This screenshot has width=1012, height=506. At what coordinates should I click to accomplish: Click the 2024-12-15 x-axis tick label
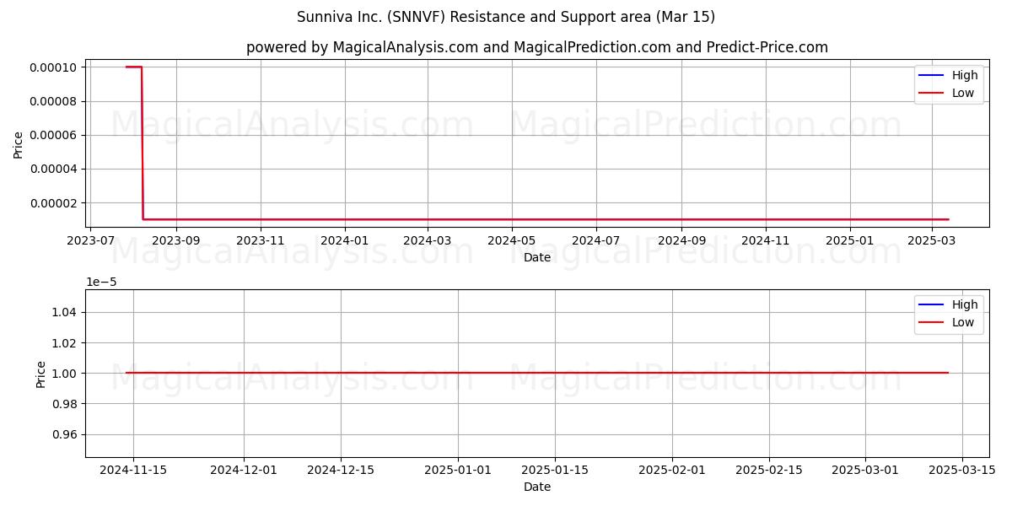point(340,470)
